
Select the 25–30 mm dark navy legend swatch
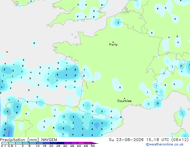61,143
